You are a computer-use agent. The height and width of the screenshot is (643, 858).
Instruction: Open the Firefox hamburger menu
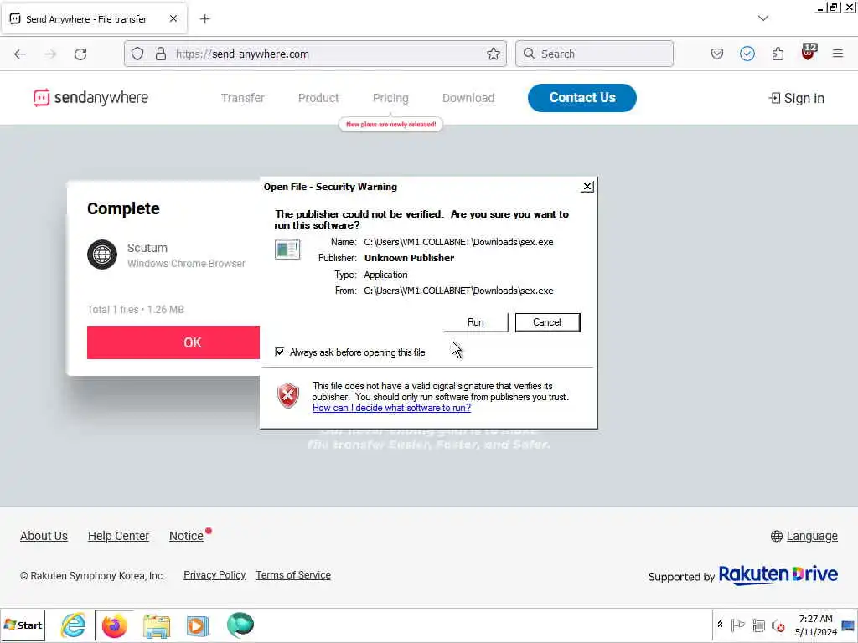click(x=838, y=54)
